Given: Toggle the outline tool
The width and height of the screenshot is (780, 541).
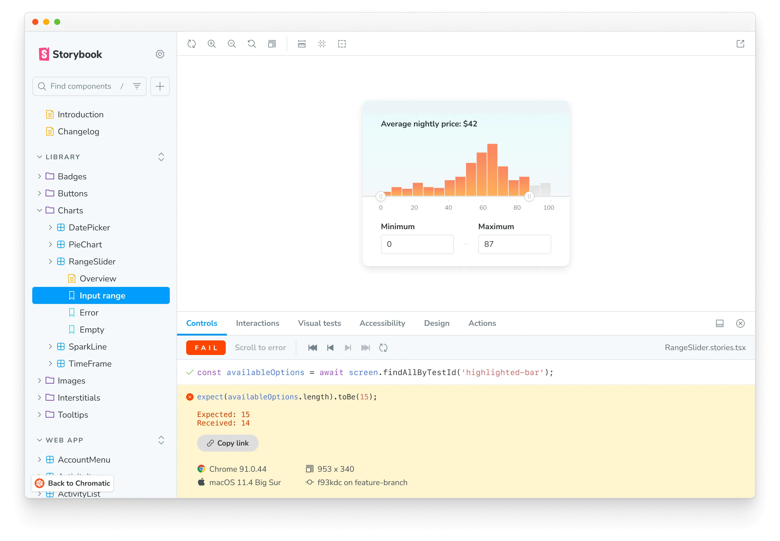Looking at the screenshot, I should click(342, 44).
